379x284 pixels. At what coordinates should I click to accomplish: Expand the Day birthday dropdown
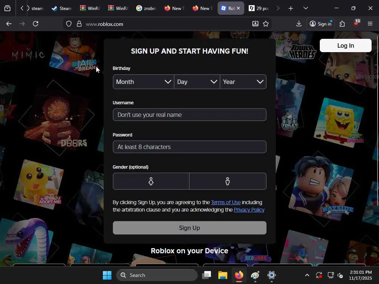point(197,82)
